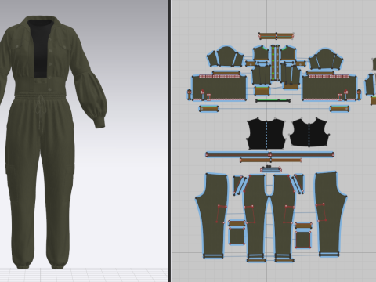
Task: Select the large right sleeve rectangle pattern
Action: point(329,88)
